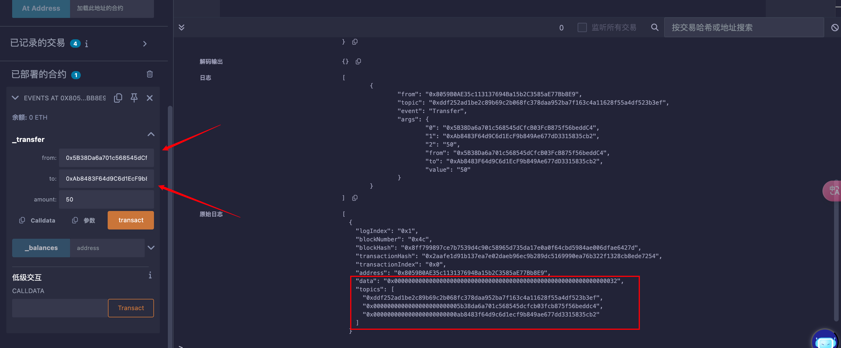The image size is (841, 348).
Task: Select the blockHash value in raw logs
Action: [519, 247]
